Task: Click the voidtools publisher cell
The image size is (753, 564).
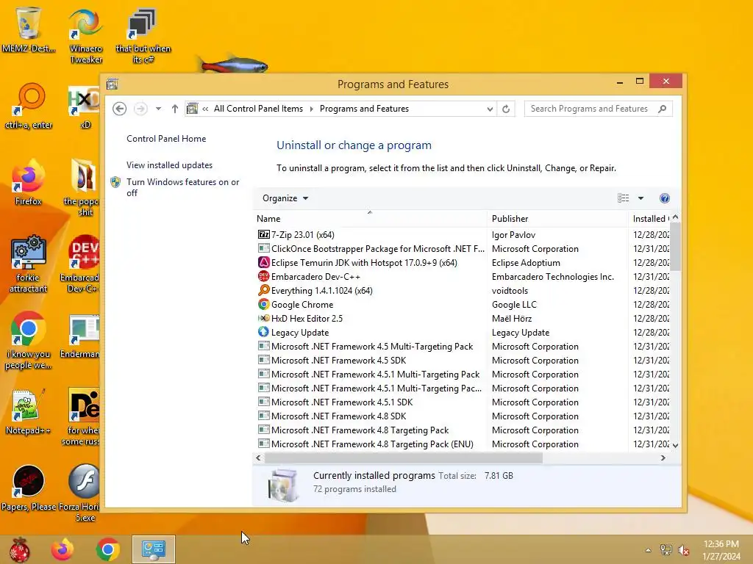Action: click(510, 291)
